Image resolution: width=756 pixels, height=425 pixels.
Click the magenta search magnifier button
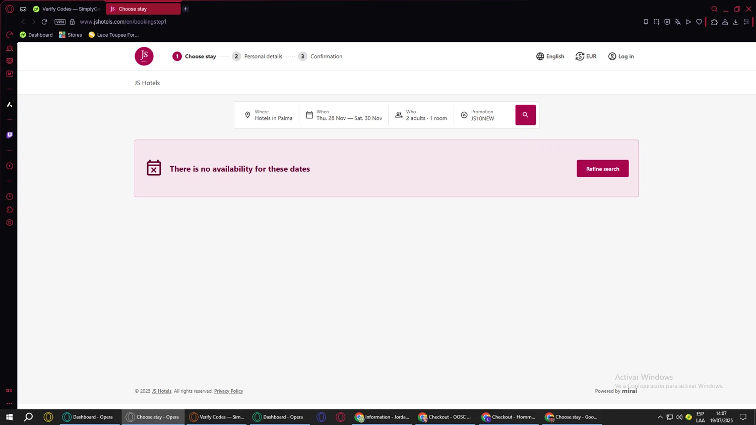tap(525, 115)
